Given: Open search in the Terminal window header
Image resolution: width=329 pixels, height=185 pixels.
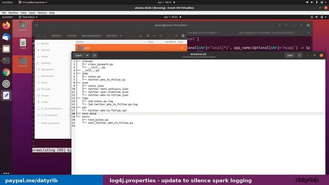Looking at the screenshot, I should [x=279, y=25].
